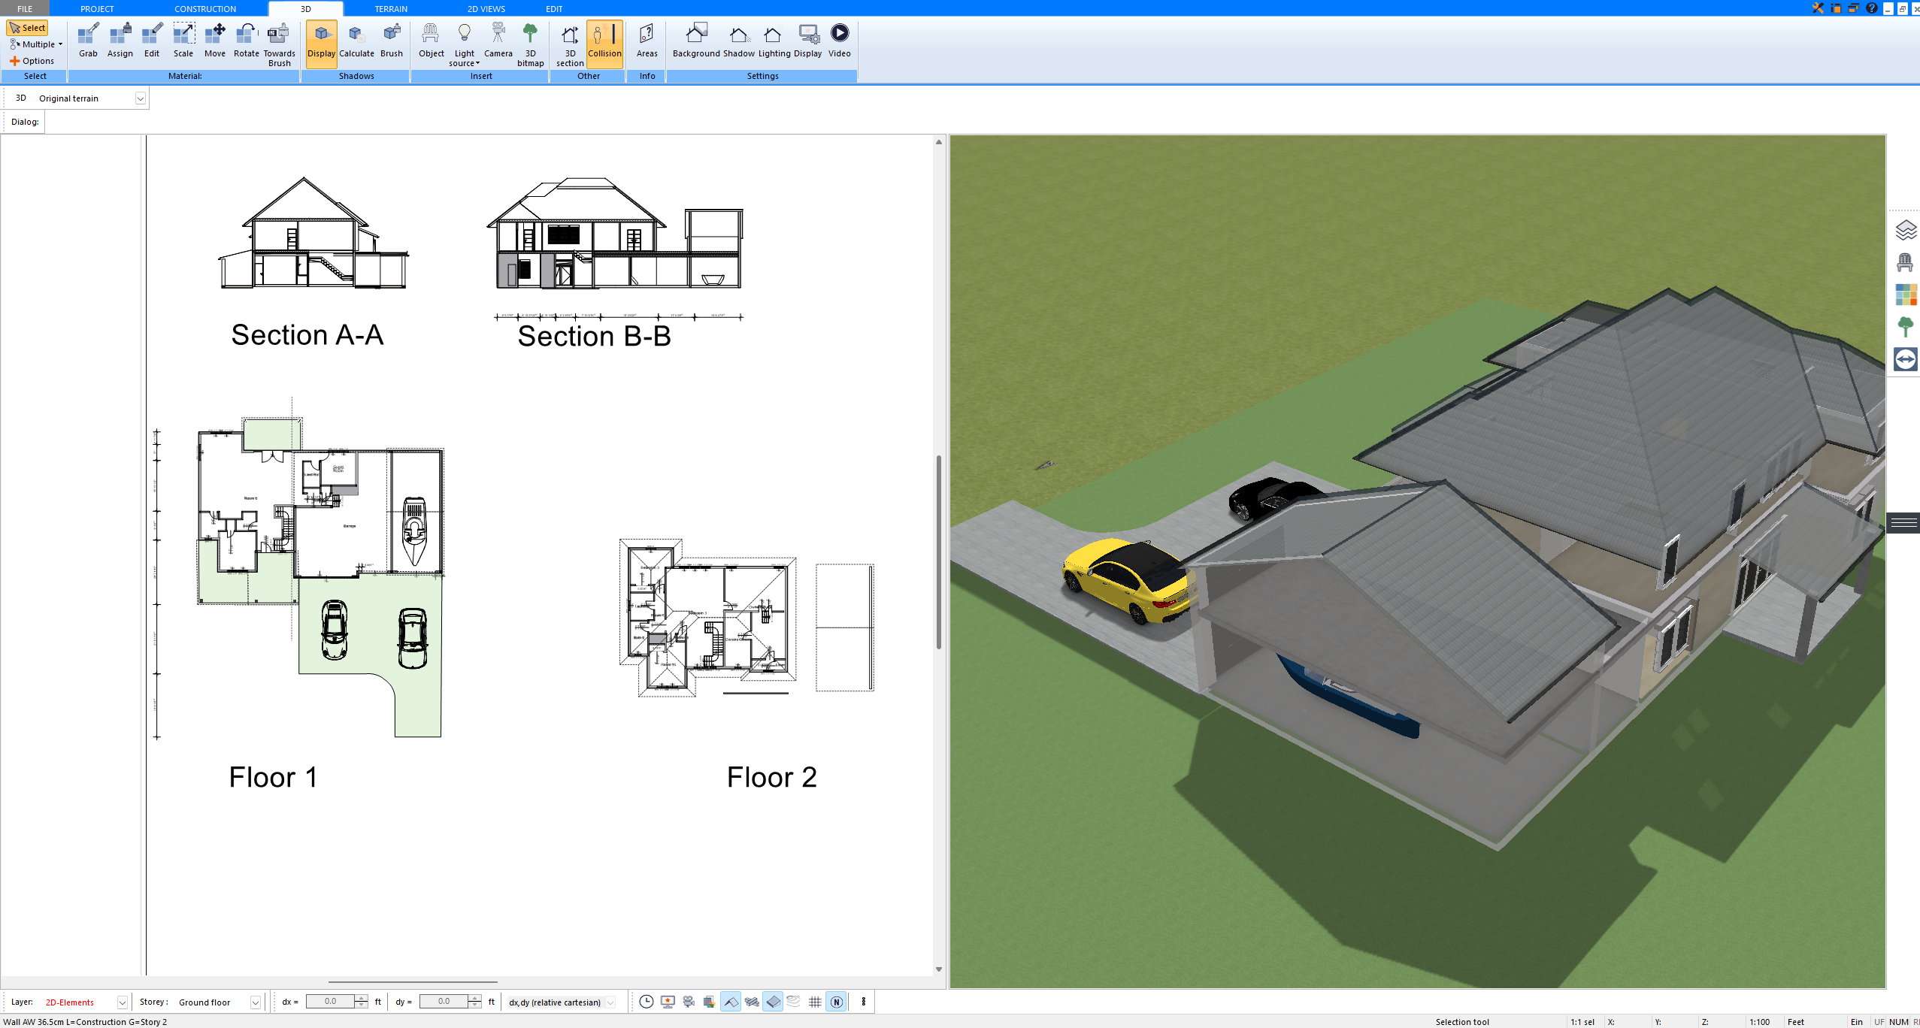
Task: Run the Calculate shadows tool
Action: (356, 41)
